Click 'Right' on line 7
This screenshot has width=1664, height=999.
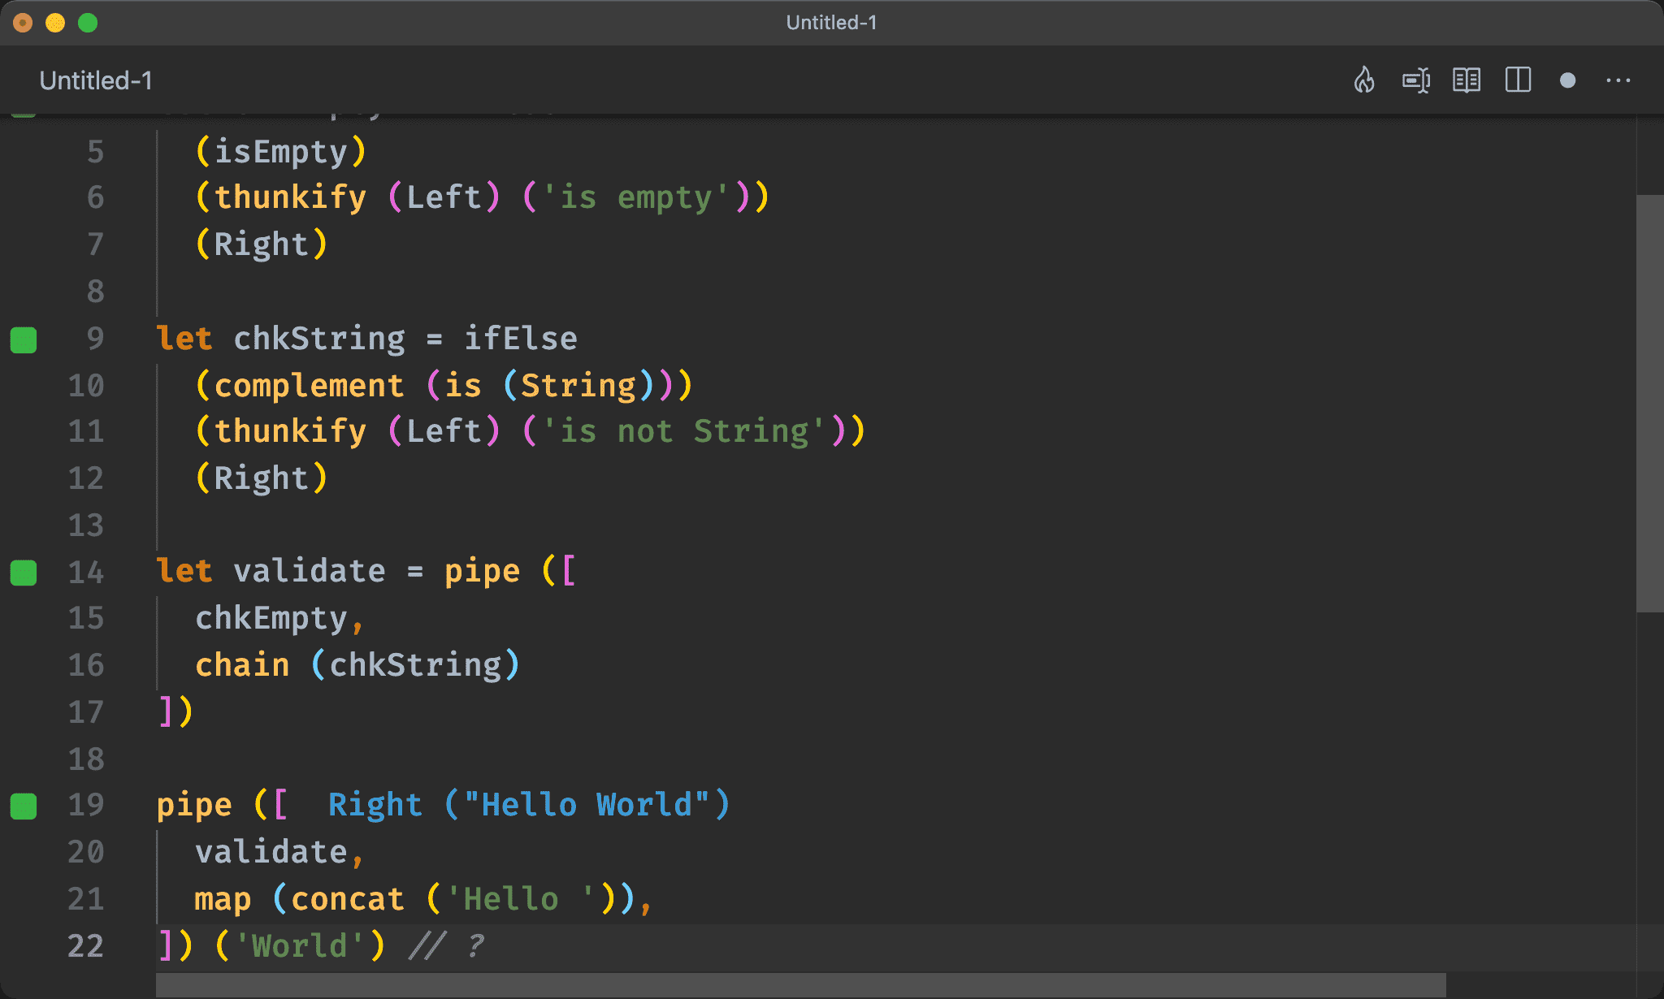coord(261,244)
